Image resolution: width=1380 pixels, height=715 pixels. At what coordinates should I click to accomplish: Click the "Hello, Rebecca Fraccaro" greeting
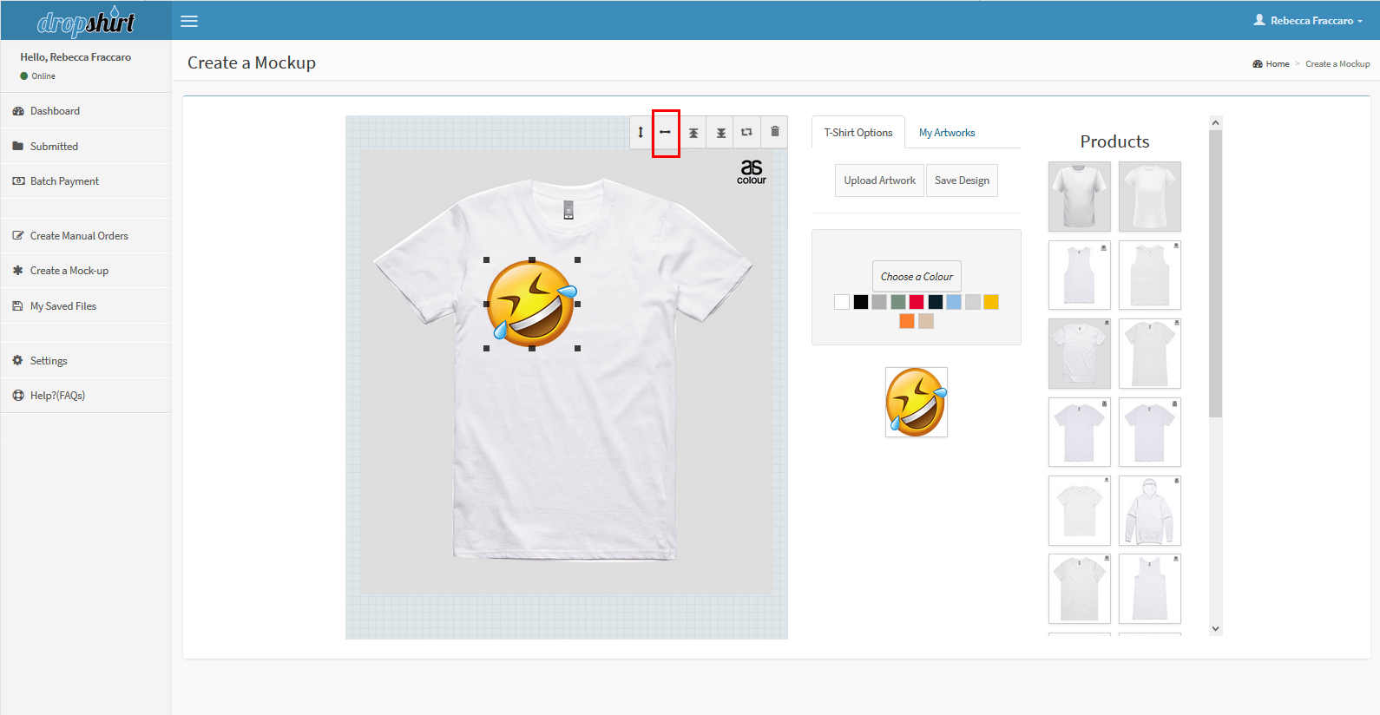(x=76, y=57)
